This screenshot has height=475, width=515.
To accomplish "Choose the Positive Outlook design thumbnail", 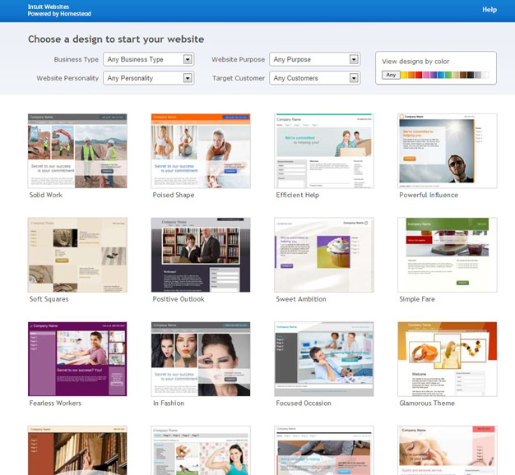I will tap(201, 255).
